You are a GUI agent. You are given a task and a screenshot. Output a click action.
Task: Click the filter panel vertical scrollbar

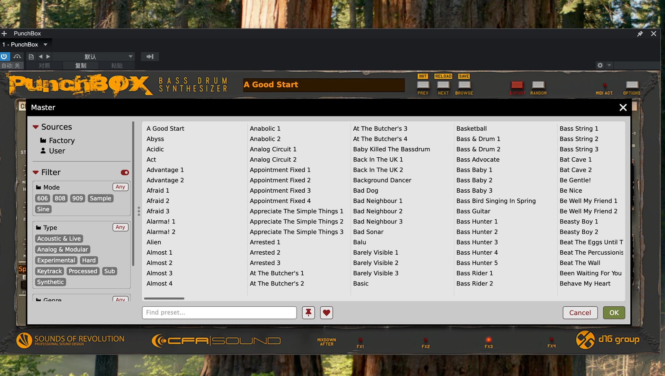(x=133, y=194)
